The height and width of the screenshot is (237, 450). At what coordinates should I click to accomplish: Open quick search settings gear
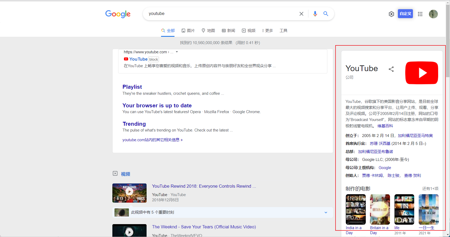391,14
